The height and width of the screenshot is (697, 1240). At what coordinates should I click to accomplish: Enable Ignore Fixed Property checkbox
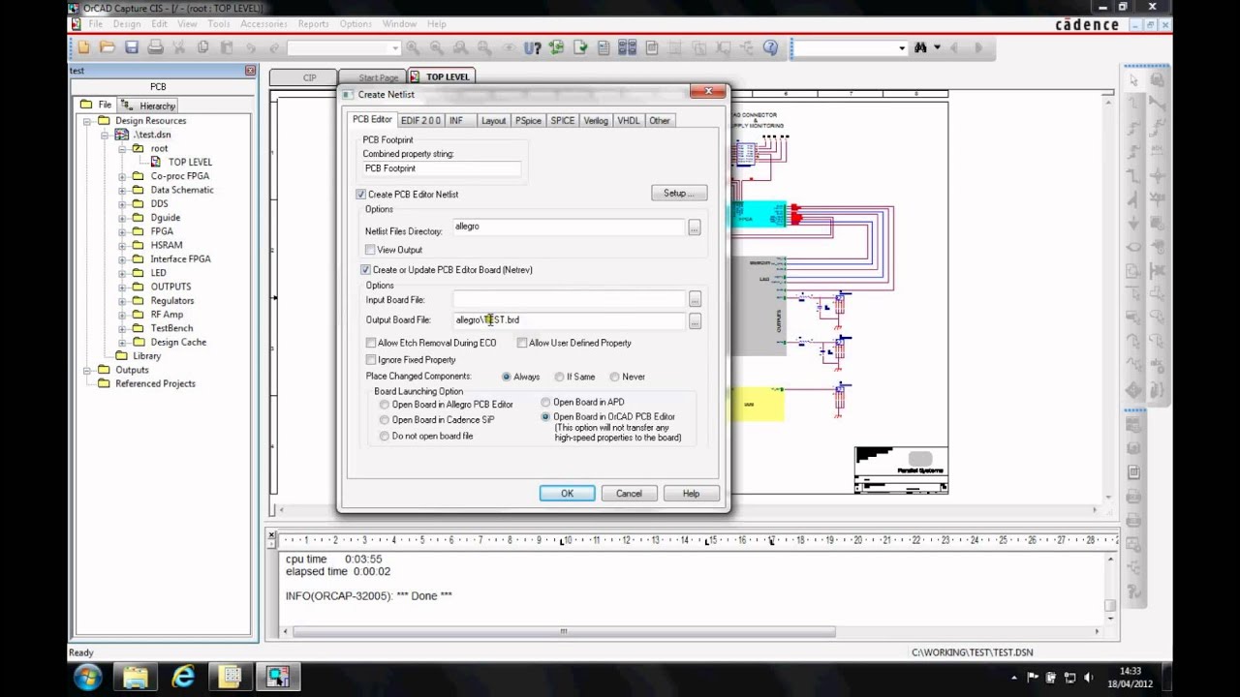click(x=371, y=360)
